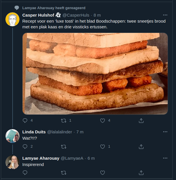Like Lamyae Aharouay's 'Inspirerend' tweet
This screenshot has height=180, width=176.
(x=102, y=173)
